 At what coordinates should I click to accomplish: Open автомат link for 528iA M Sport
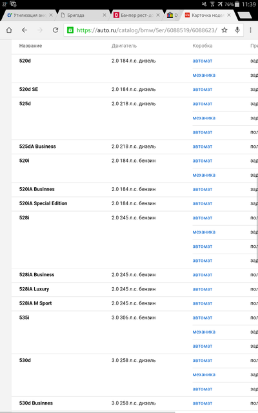point(202,303)
